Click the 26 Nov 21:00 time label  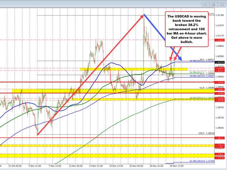pos(156,166)
